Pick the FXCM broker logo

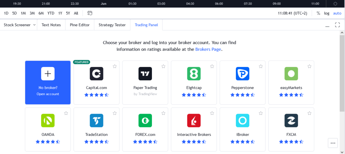pyautogui.click(x=291, y=120)
